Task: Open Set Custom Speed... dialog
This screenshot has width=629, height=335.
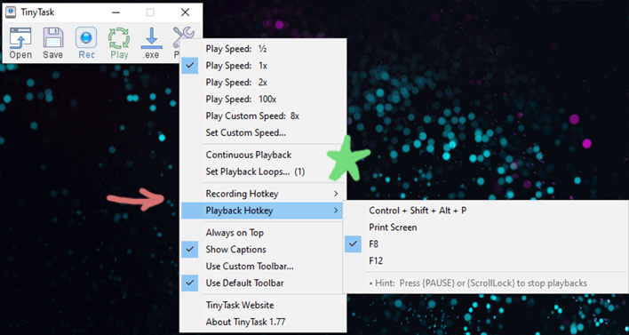Action: click(x=263, y=132)
